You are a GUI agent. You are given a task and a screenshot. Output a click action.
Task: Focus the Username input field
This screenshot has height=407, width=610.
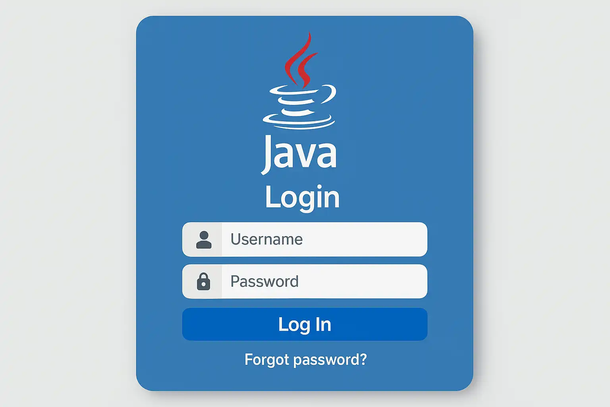pyautogui.click(x=305, y=239)
